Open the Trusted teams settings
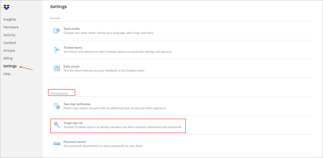This screenshot has width=323, height=158. (x=73, y=48)
